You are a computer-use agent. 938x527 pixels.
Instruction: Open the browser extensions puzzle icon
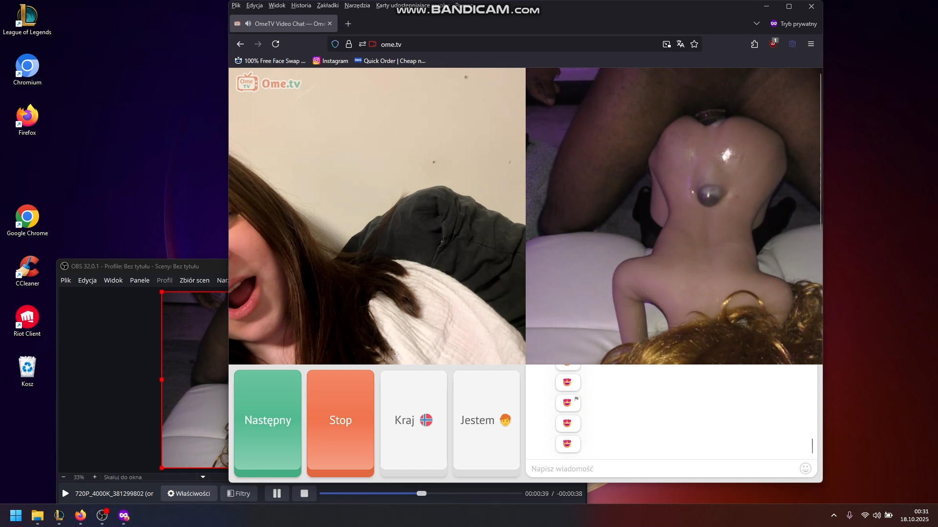pyautogui.click(x=754, y=44)
